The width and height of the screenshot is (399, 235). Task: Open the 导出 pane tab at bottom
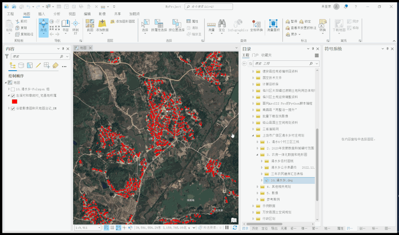point(274,228)
